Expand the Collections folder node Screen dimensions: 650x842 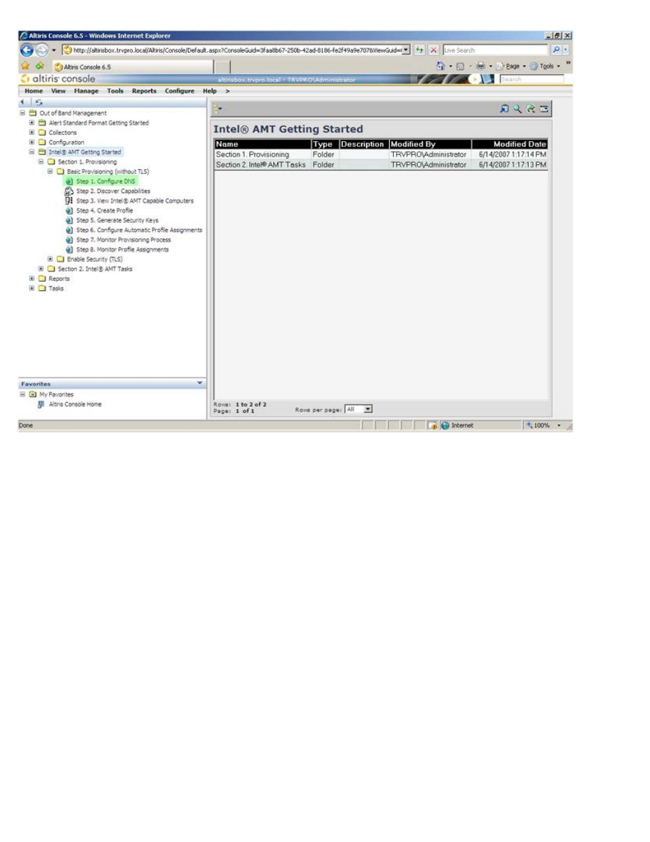31,132
